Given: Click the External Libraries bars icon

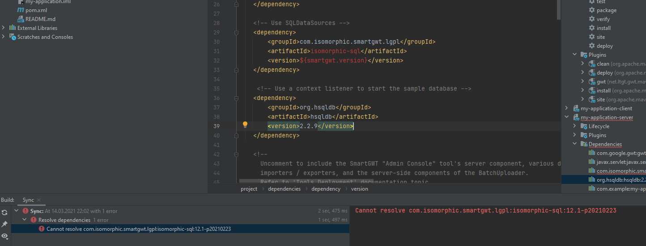Looking at the screenshot, I should 13,28.
